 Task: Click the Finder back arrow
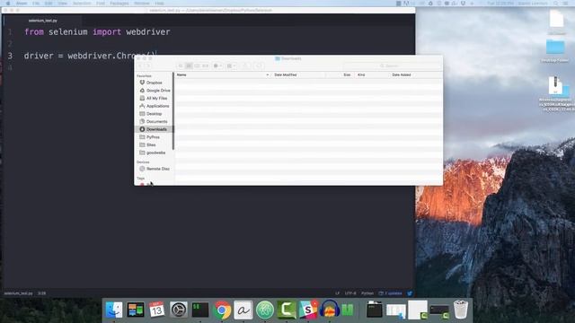(x=140, y=65)
